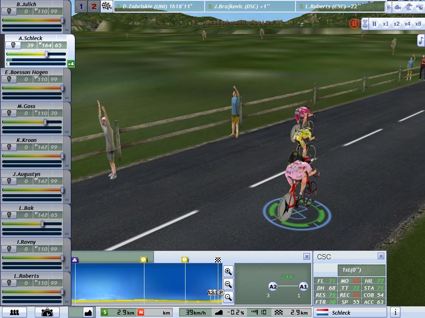Collapse the K.Kroon rider panel
The image size is (425, 318).
click(x=67, y=166)
